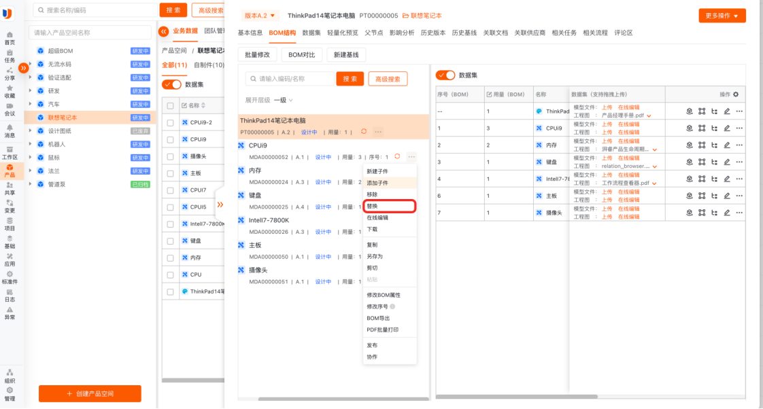Check the 摄像头 row checkbox in list
The image size is (763, 409).
coord(170,156)
